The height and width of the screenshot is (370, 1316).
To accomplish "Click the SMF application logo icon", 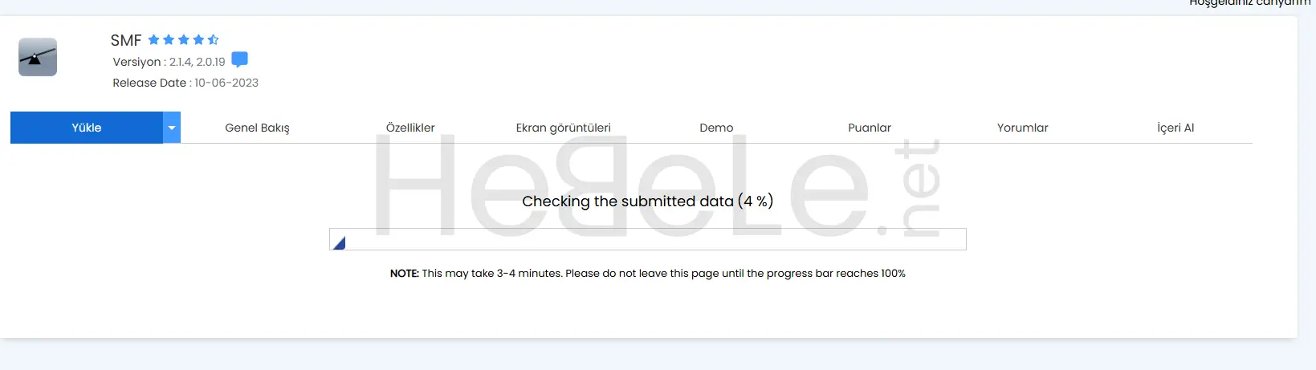I will click(x=38, y=57).
